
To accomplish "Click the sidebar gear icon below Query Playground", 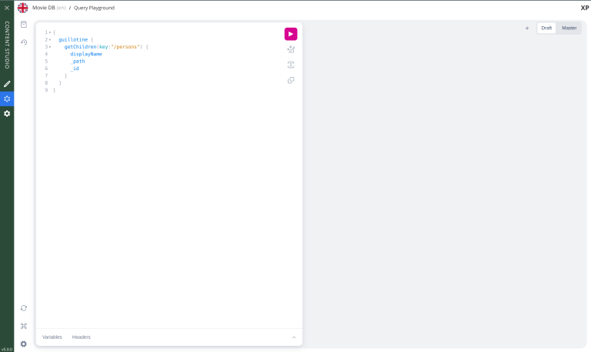I will pos(7,113).
